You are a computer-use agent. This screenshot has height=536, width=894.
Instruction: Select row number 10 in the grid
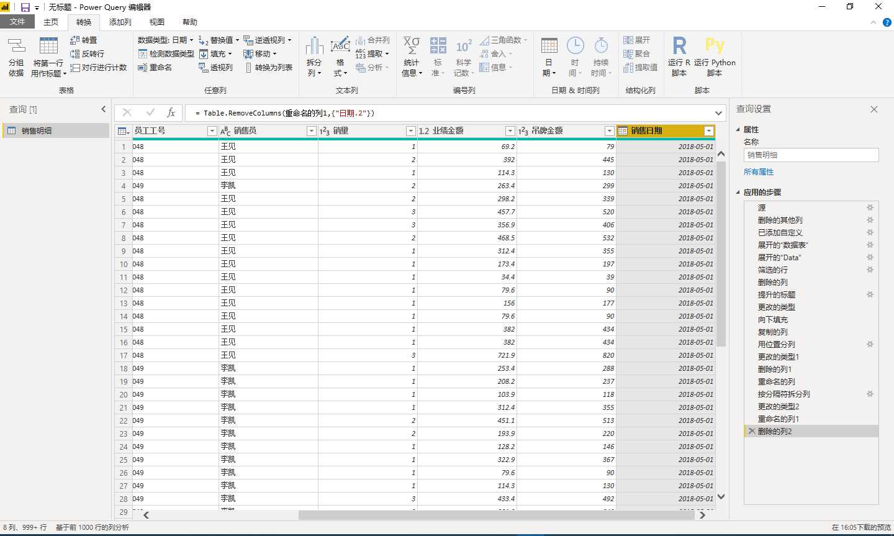point(124,264)
